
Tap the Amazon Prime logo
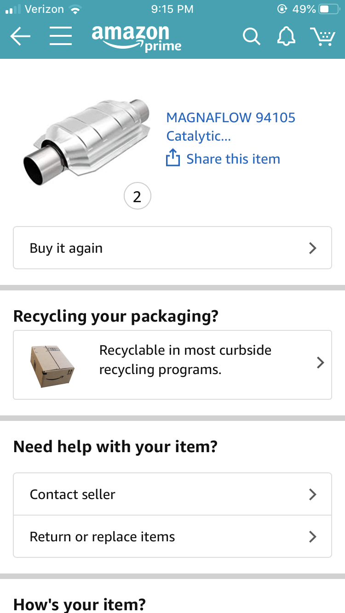(137, 38)
